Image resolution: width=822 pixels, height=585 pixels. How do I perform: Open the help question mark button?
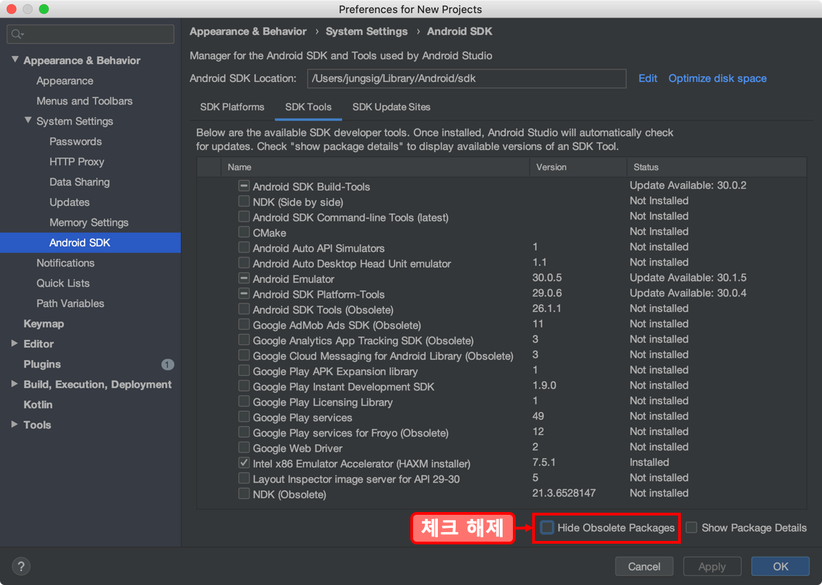point(21,566)
